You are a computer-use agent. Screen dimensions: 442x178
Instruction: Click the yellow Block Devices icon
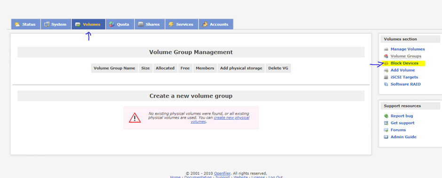(386, 63)
